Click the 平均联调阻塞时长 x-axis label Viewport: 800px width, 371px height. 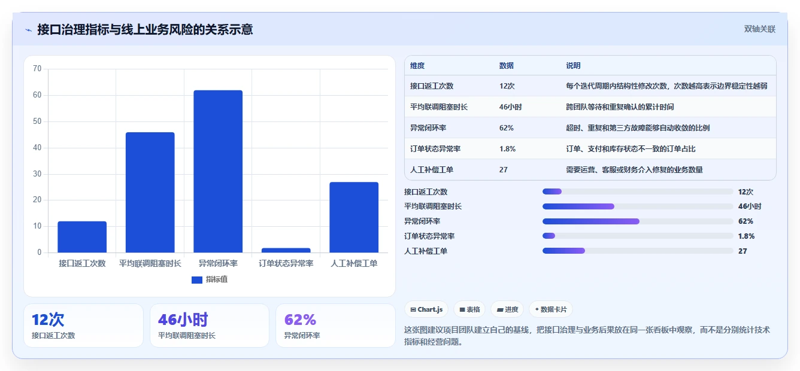(x=150, y=263)
